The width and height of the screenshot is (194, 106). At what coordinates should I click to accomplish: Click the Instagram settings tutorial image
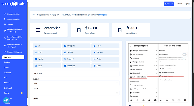158,73
